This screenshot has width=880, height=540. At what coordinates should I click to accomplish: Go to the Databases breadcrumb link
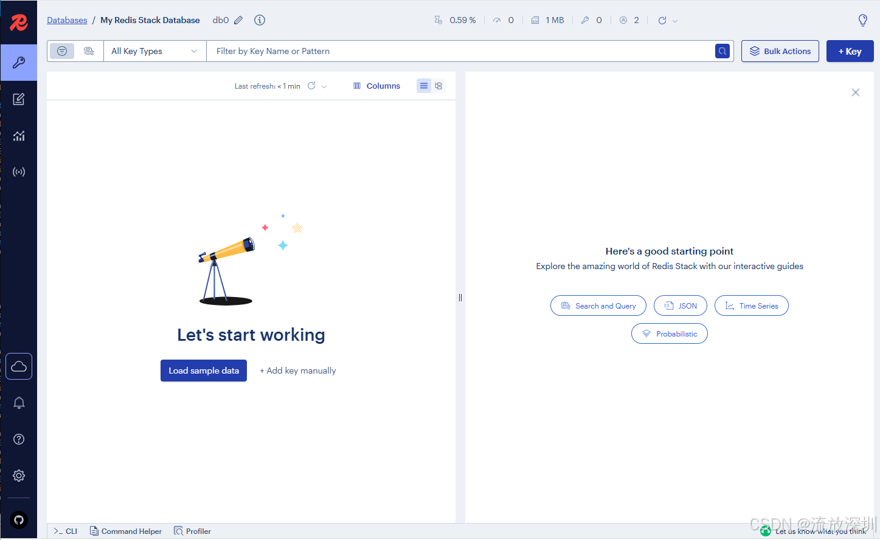click(67, 20)
